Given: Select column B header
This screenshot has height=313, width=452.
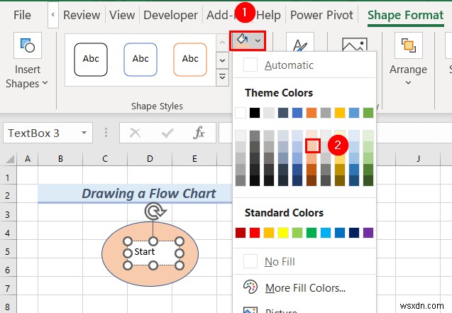Looking at the screenshot, I should [x=60, y=159].
